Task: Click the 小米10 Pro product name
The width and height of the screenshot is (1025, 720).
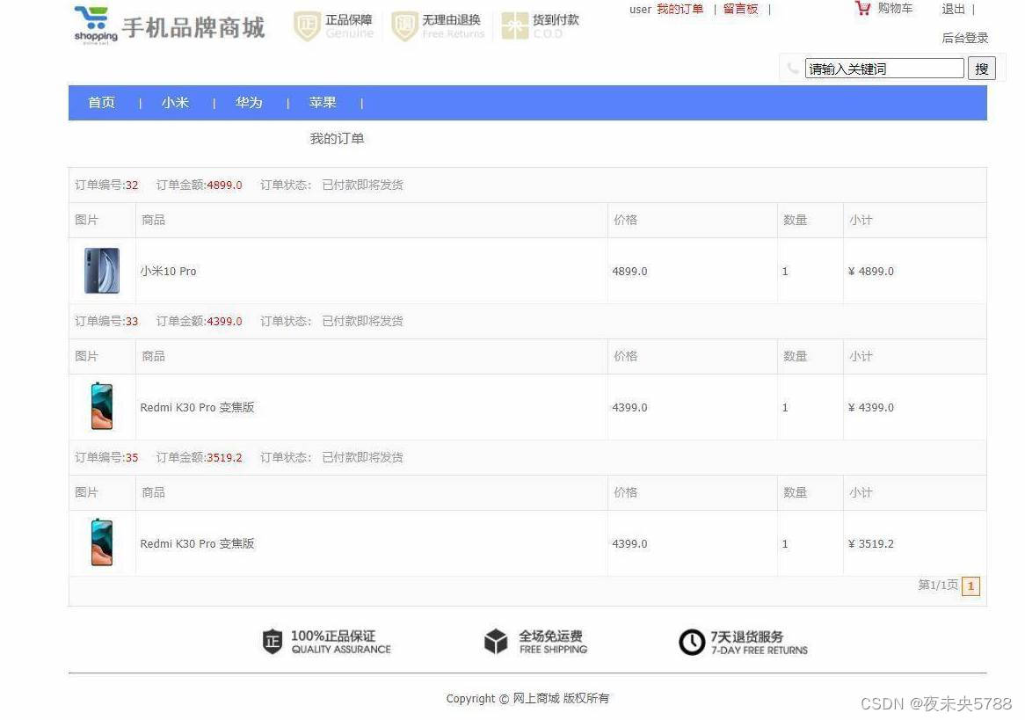Action: coord(168,272)
